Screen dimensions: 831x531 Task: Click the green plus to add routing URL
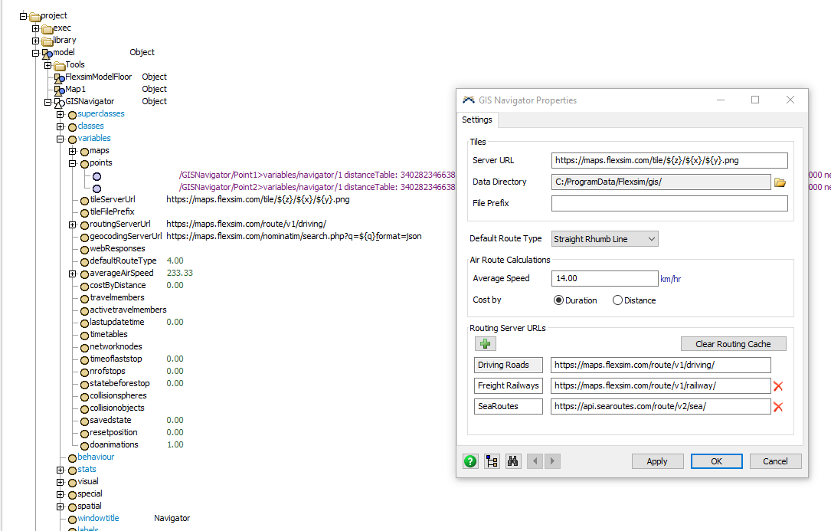[484, 344]
